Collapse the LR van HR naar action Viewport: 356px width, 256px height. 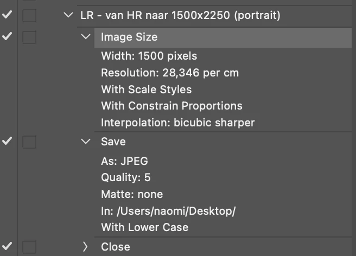[x=68, y=15]
